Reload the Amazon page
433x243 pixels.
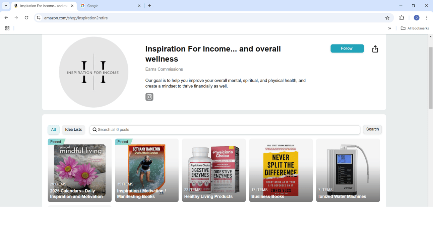(26, 18)
